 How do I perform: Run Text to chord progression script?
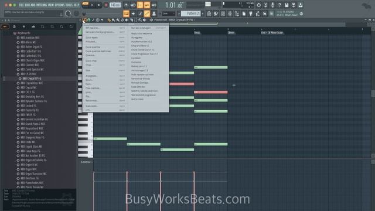coord(144,95)
